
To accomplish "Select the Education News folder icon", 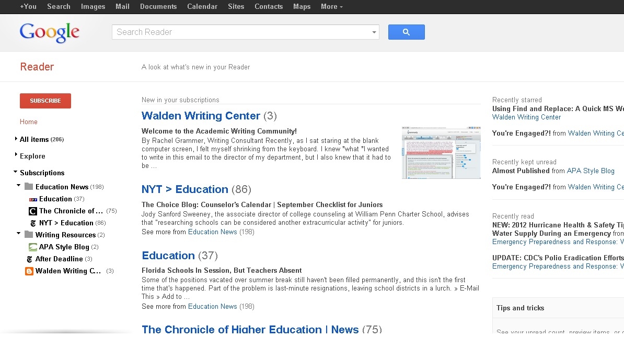I will (29, 187).
